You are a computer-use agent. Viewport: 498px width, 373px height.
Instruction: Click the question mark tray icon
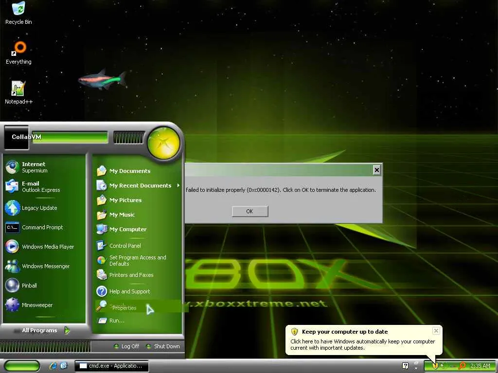coord(405,366)
